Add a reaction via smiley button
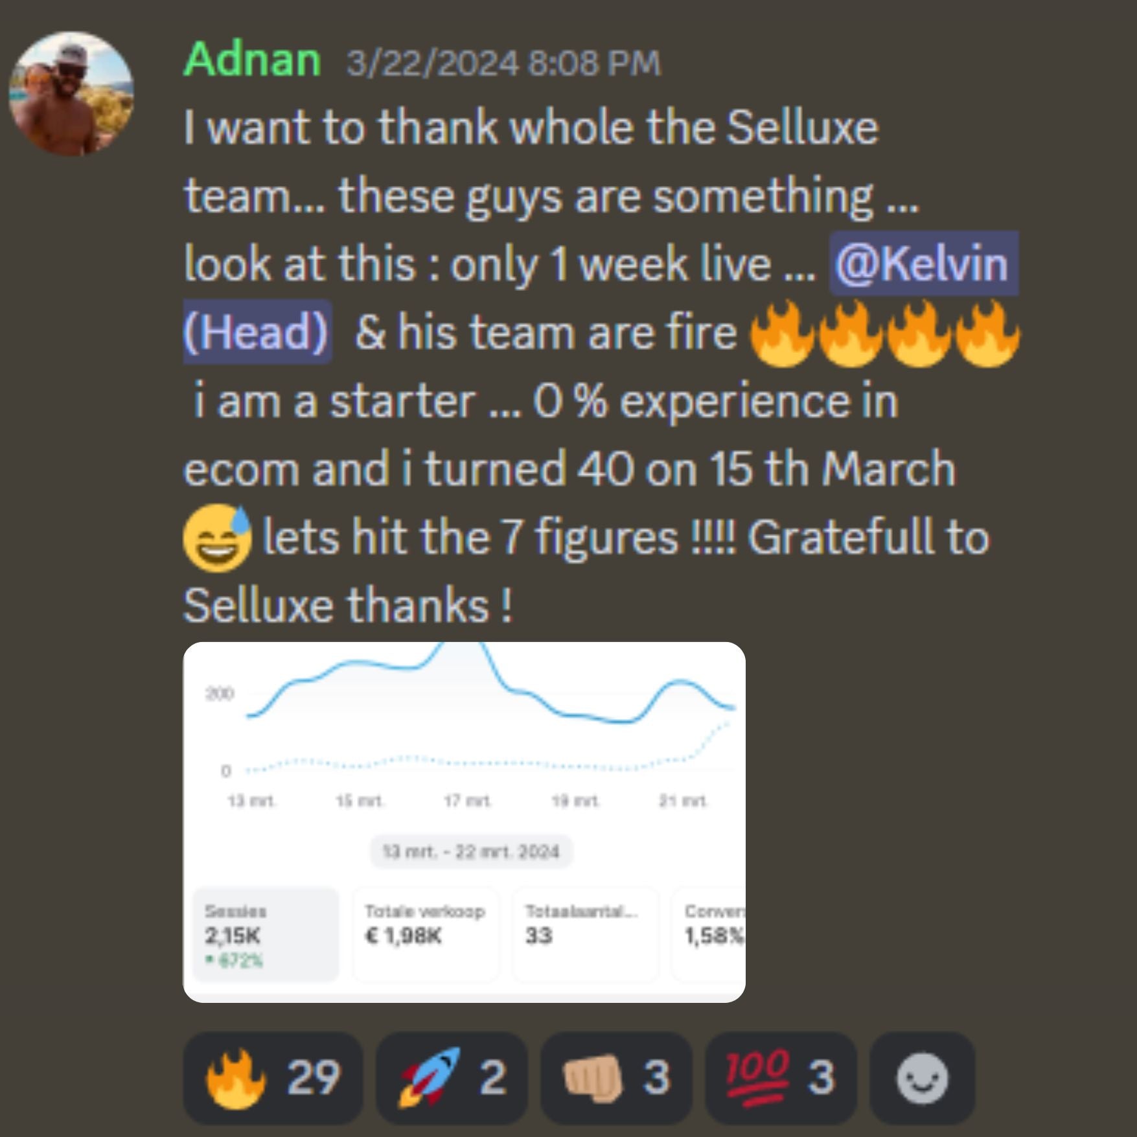The image size is (1137, 1137). [x=922, y=1077]
